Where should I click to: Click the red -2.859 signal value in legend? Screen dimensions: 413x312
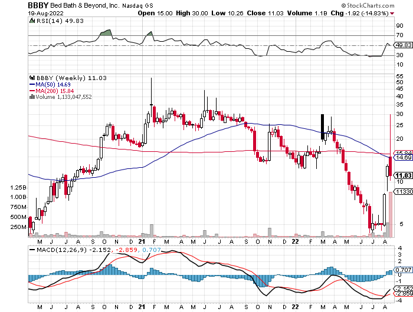(127, 250)
